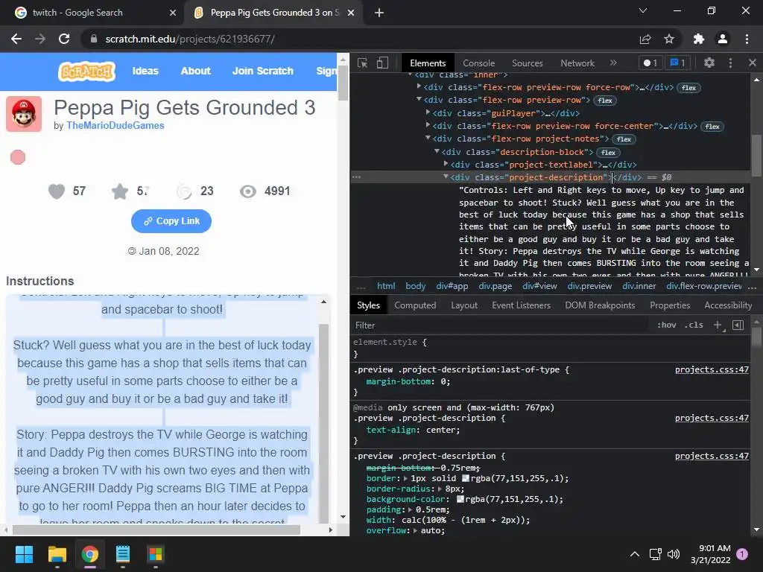This screenshot has height=572, width=763.
Task: Click the Ideas nav link
Action: click(x=145, y=71)
